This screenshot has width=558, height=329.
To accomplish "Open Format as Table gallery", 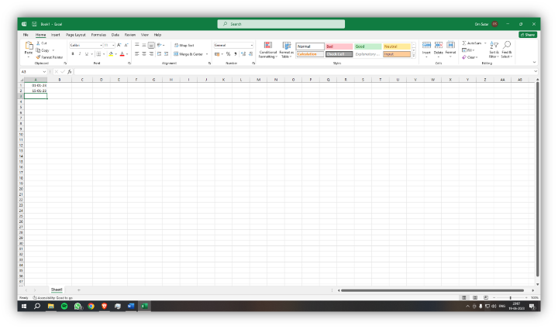I will [x=287, y=50].
